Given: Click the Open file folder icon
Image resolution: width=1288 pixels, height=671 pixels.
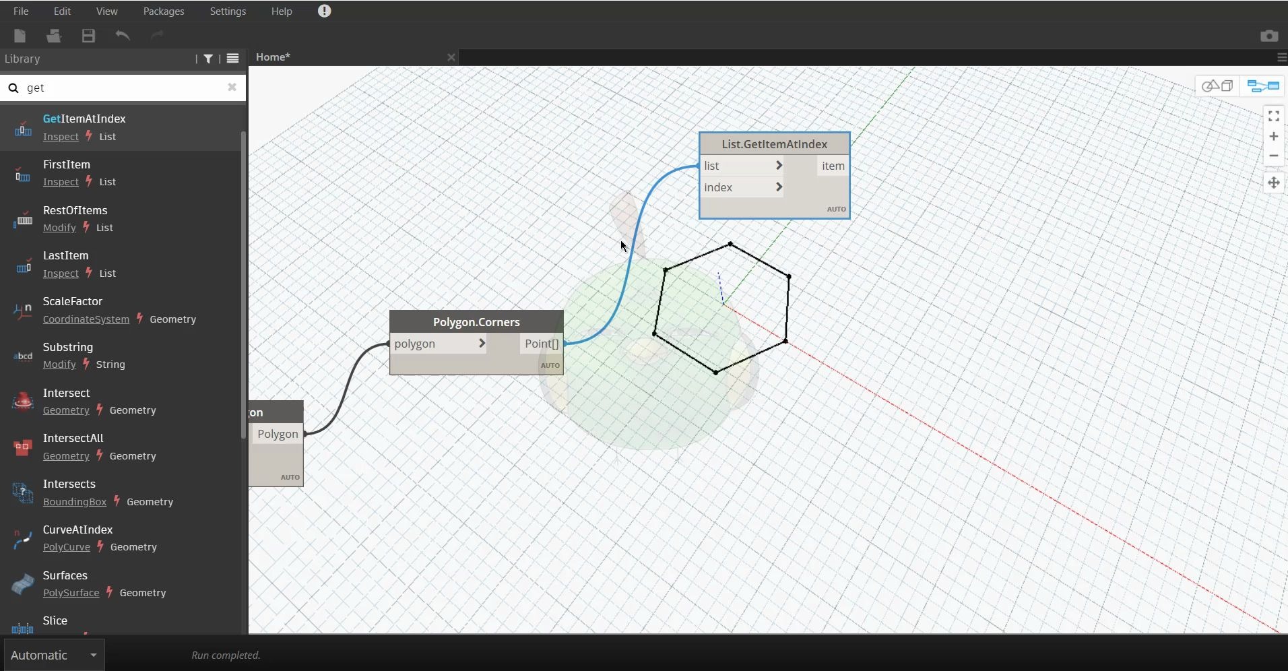Looking at the screenshot, I should pyautogui.click(x=54, y=36).
